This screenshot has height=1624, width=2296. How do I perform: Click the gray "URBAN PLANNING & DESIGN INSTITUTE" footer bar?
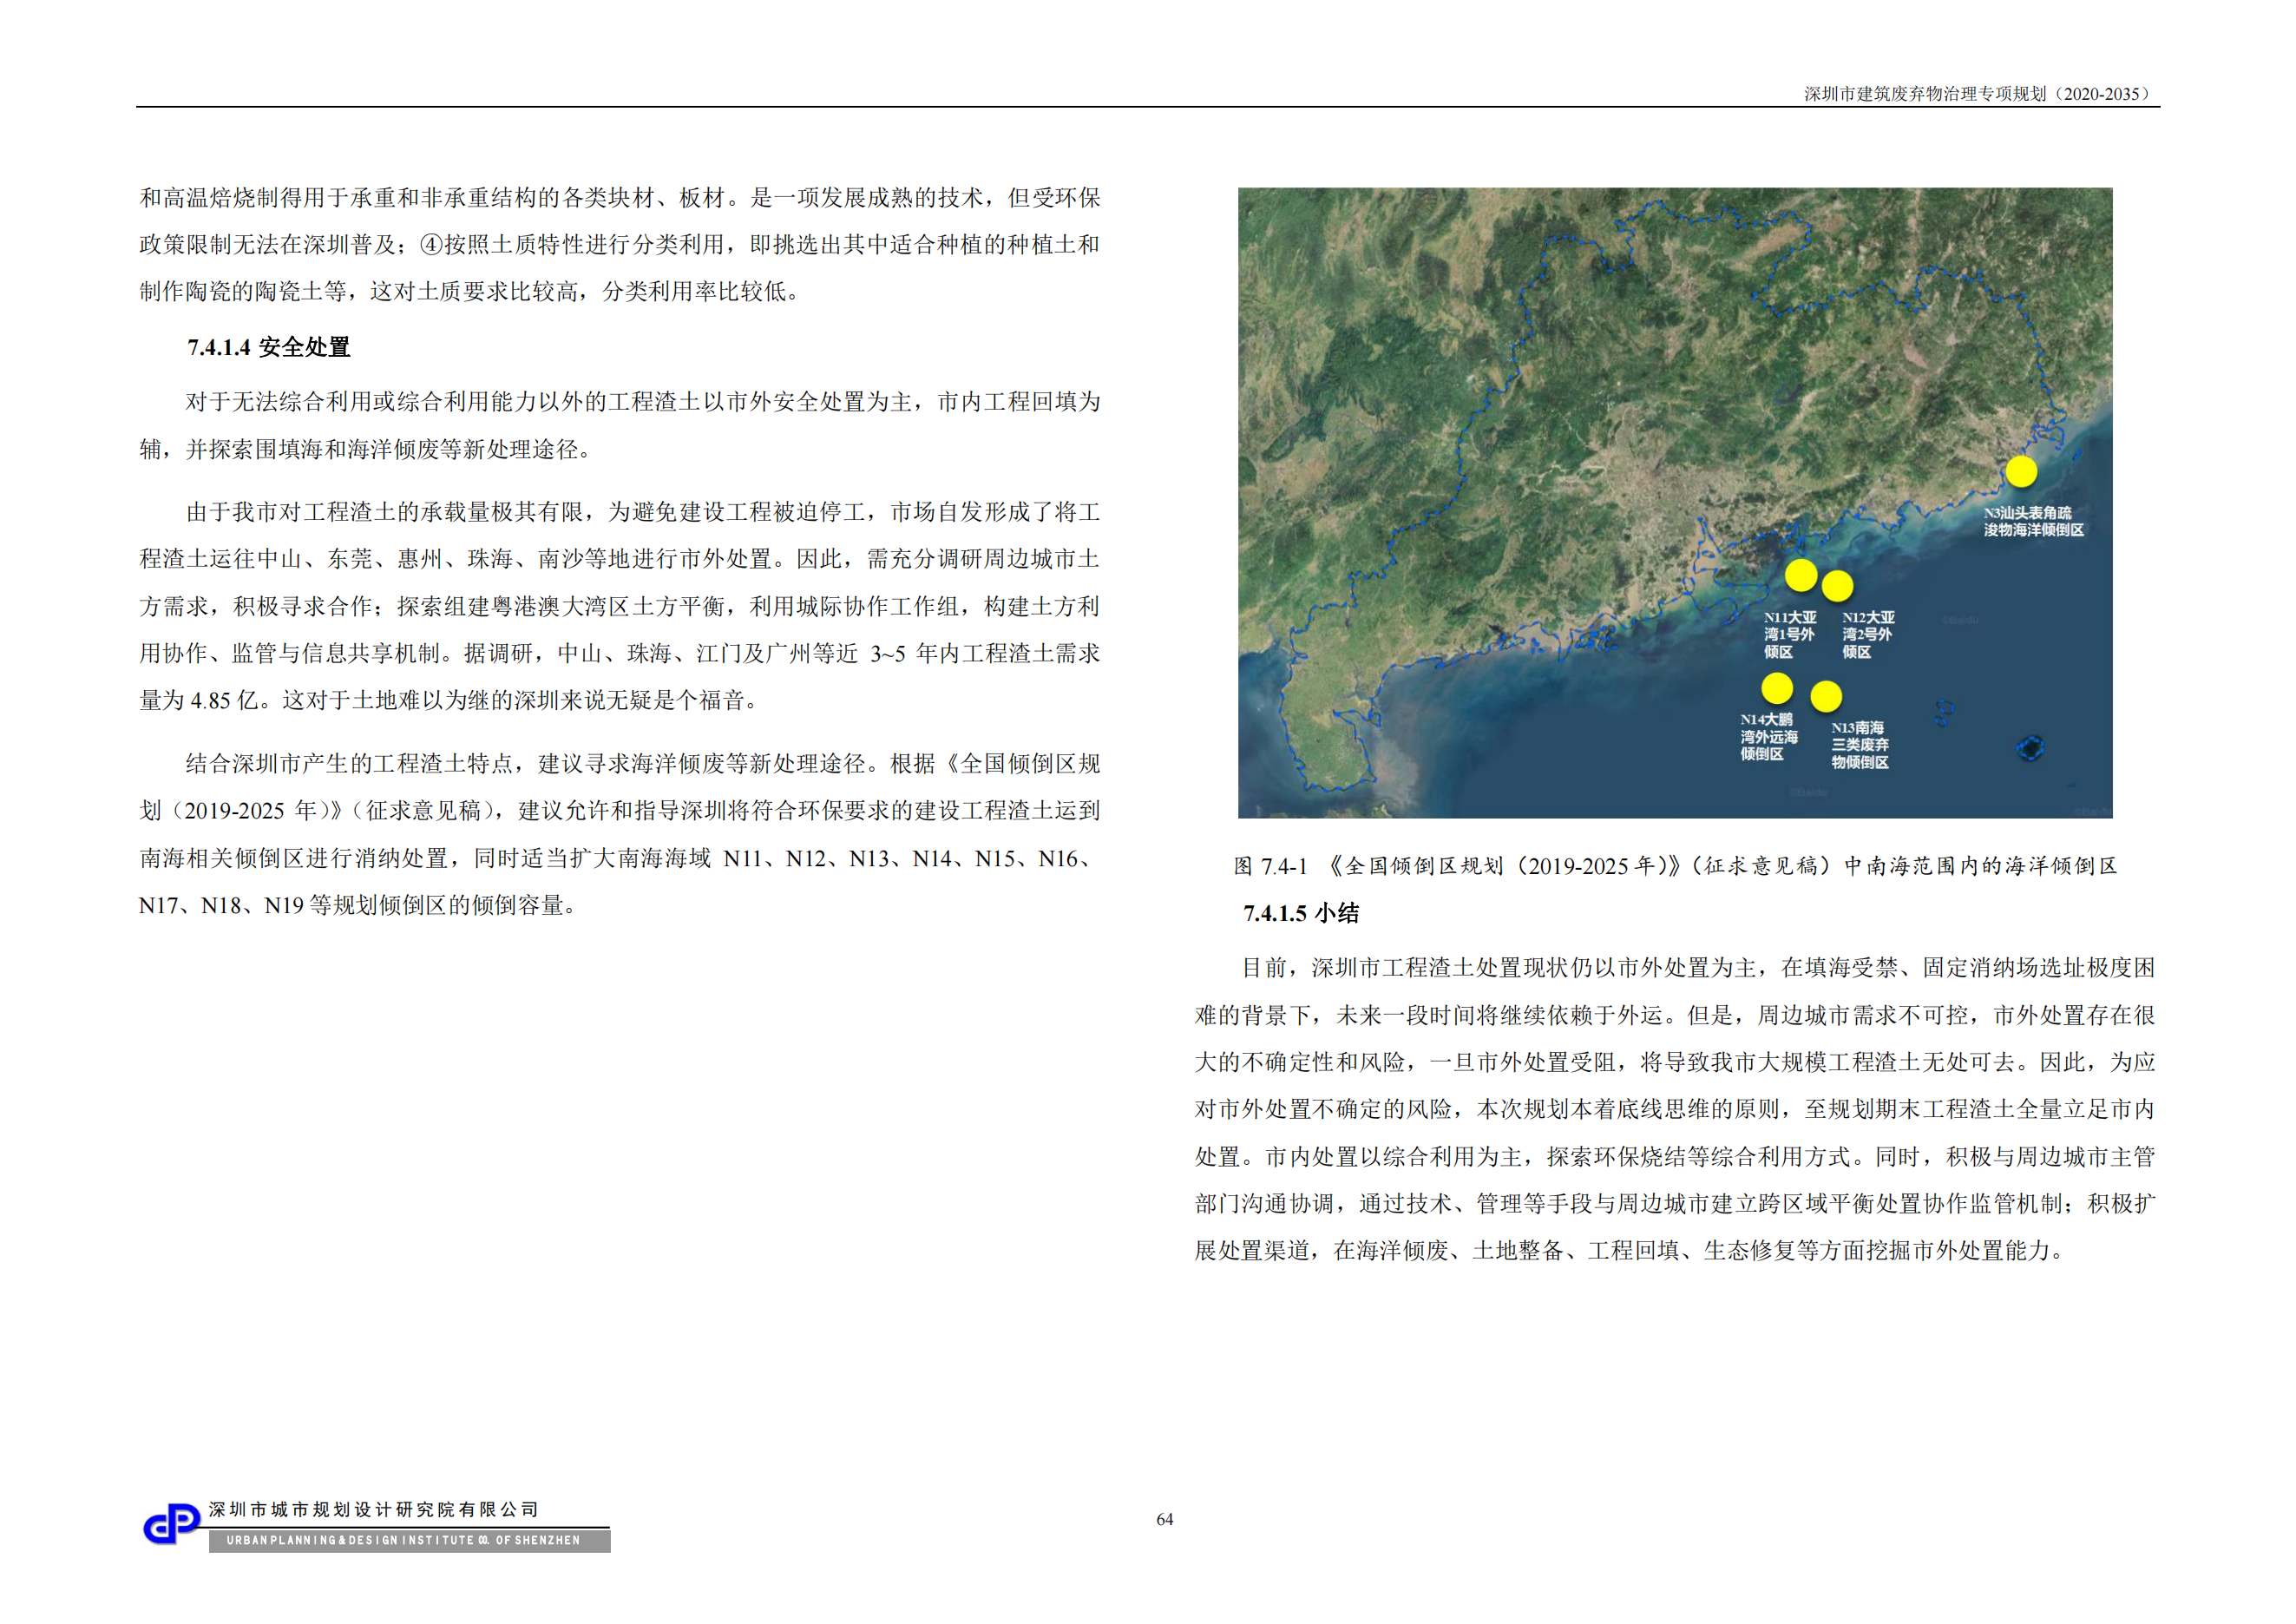tap(409, 1540)
